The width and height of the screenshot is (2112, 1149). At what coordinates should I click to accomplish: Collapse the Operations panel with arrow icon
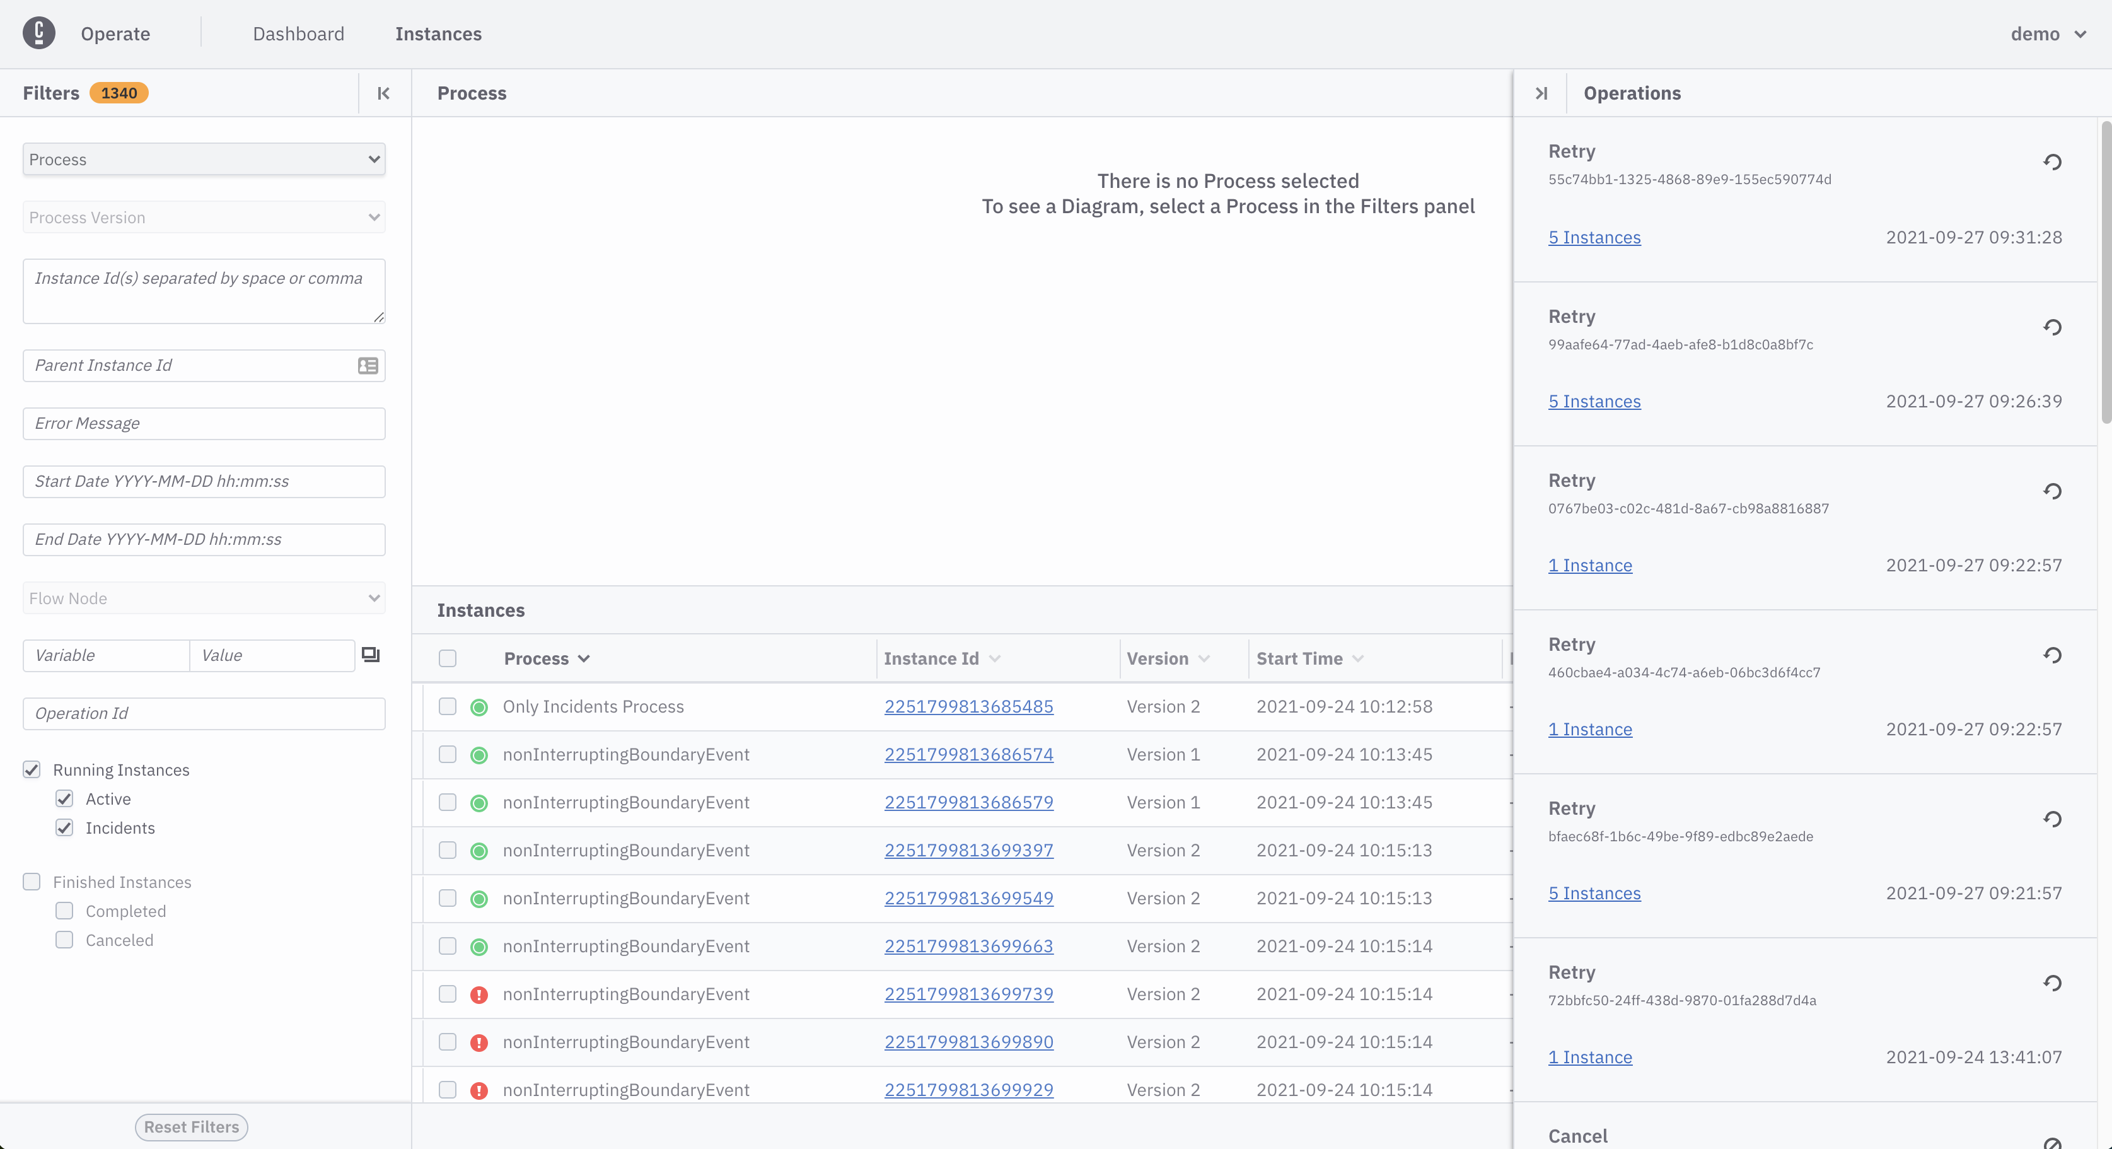click(x=1541, y=93)
